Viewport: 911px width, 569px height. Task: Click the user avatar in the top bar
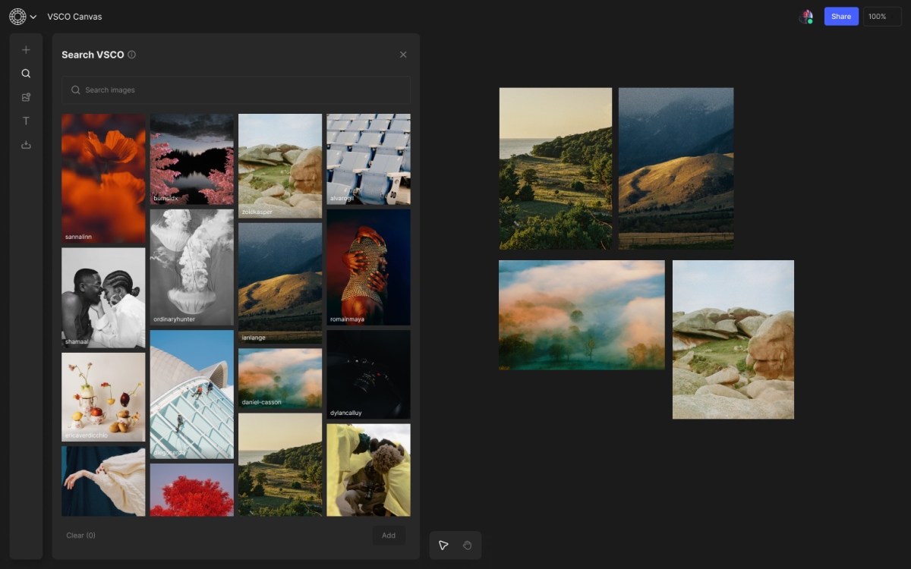pyautogui.click(x=808, y=16)
